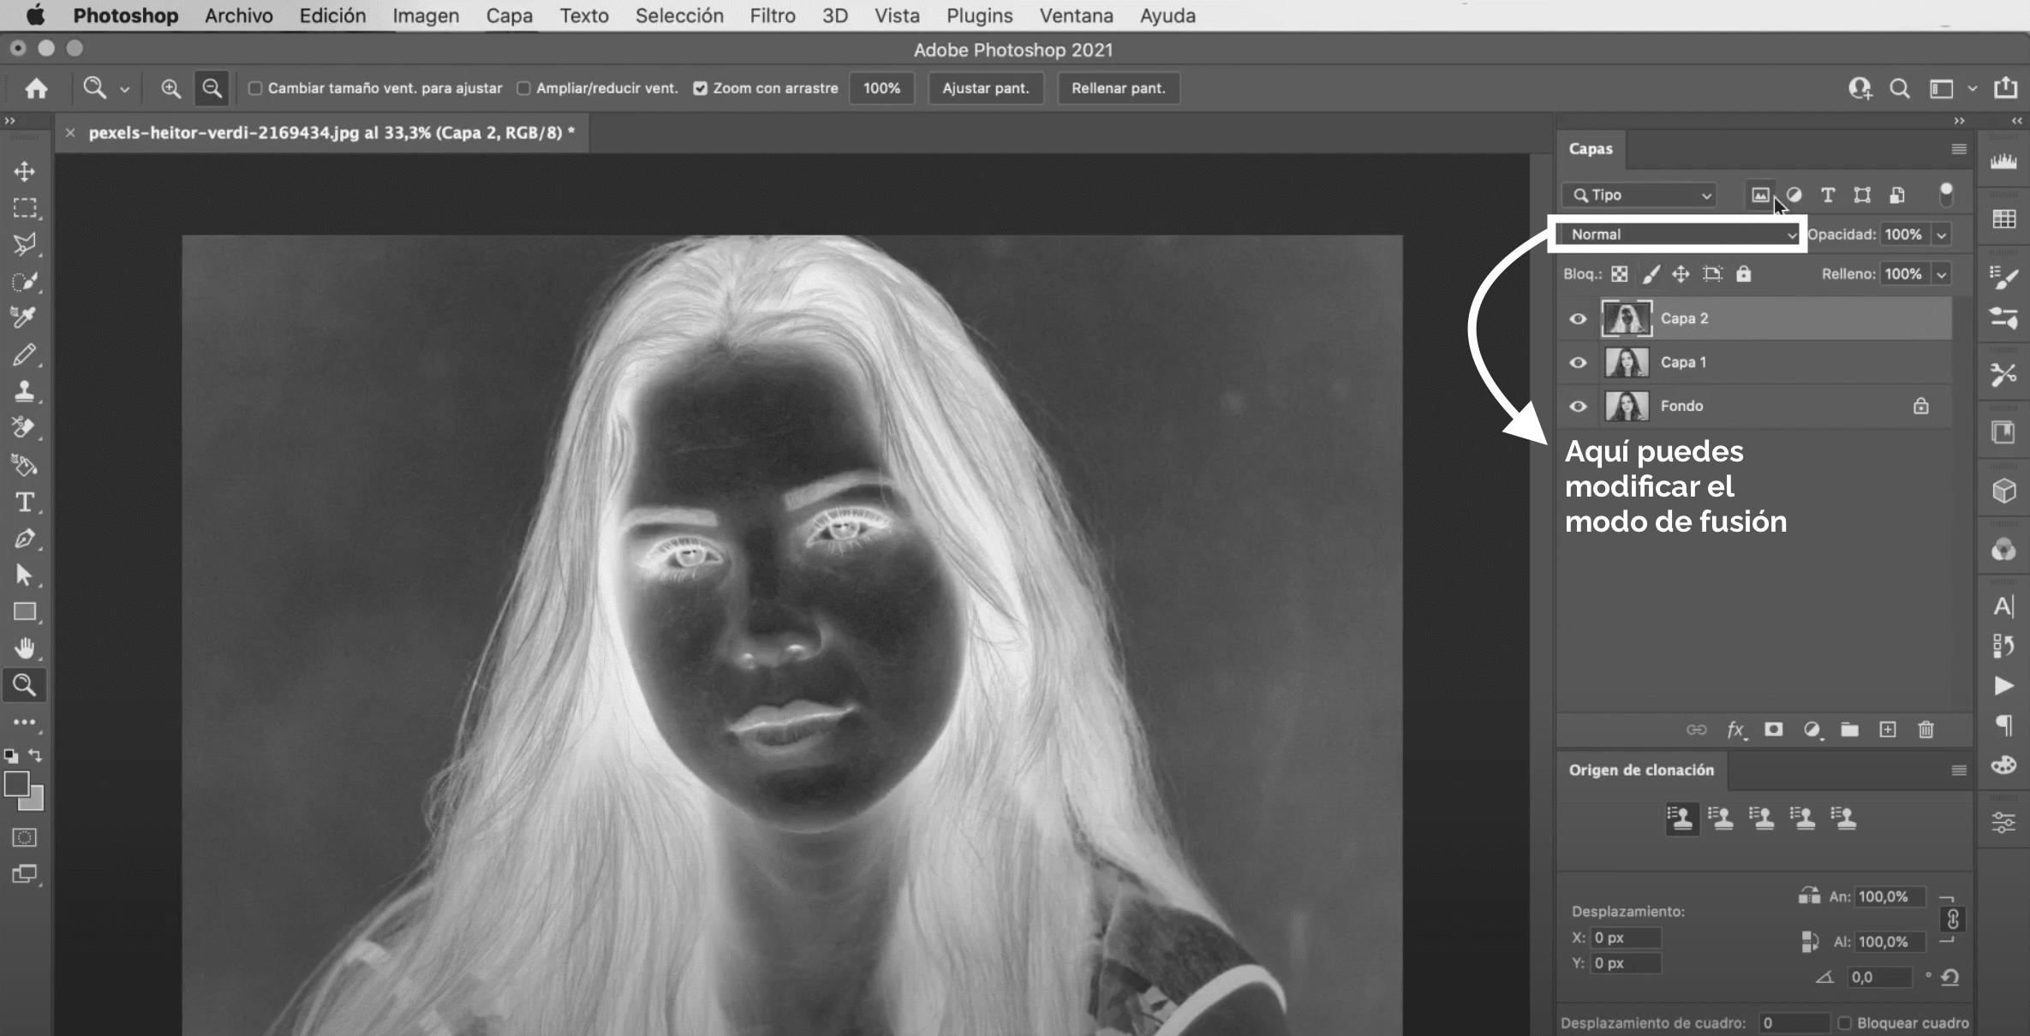The width and height of the screenshot is (2030, 1036).
Task: Expand the Opacidad options
Action: pyautogui.click(x=1942, y=234)
